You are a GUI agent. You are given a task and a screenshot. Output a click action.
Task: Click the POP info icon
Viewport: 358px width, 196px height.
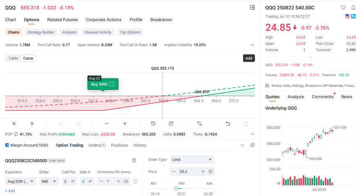tap(16, 134)
